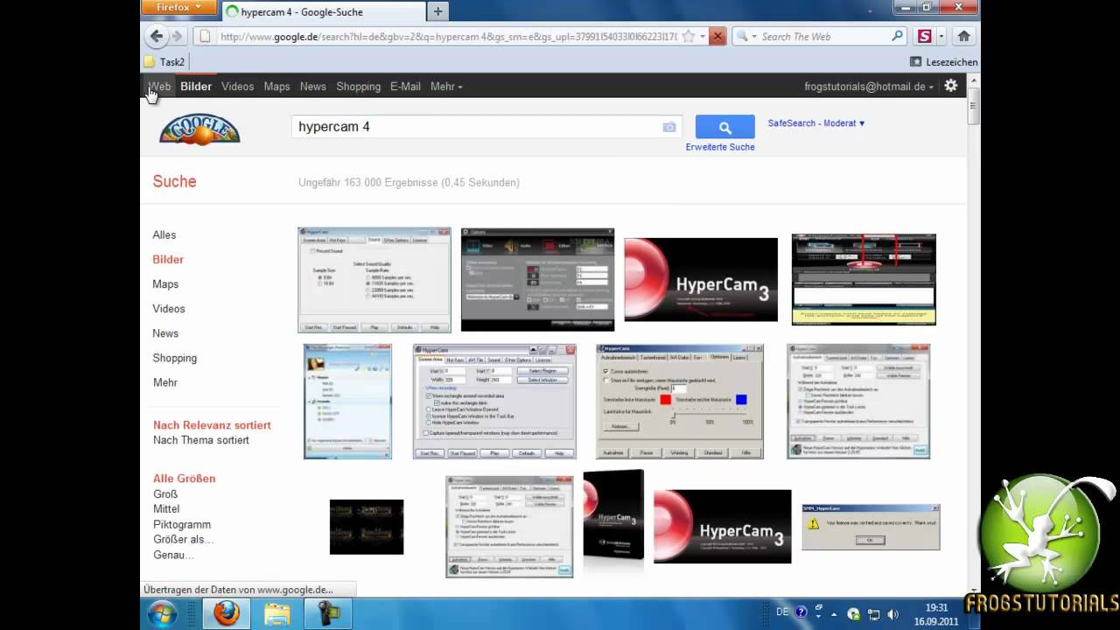Click the blue Google search button
1120x630 pixels.
724,127
